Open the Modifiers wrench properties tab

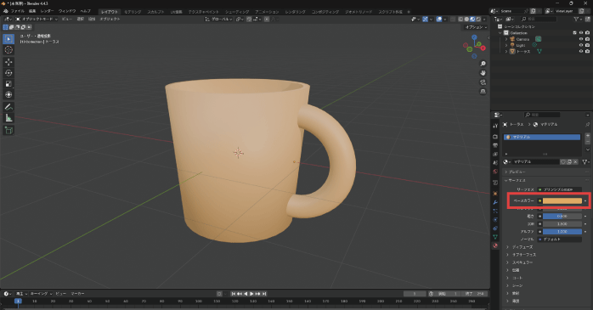495,202
